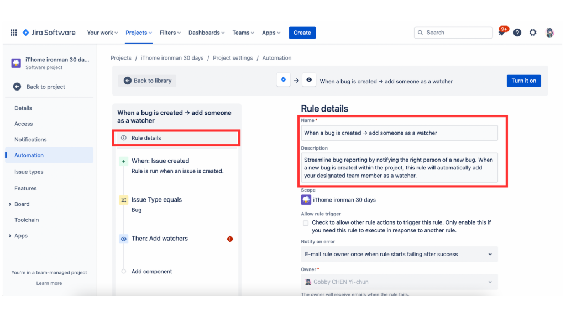Click the yellow condition shuffle icon
Screen dimensions: 566x318
(x=123, y=200)
